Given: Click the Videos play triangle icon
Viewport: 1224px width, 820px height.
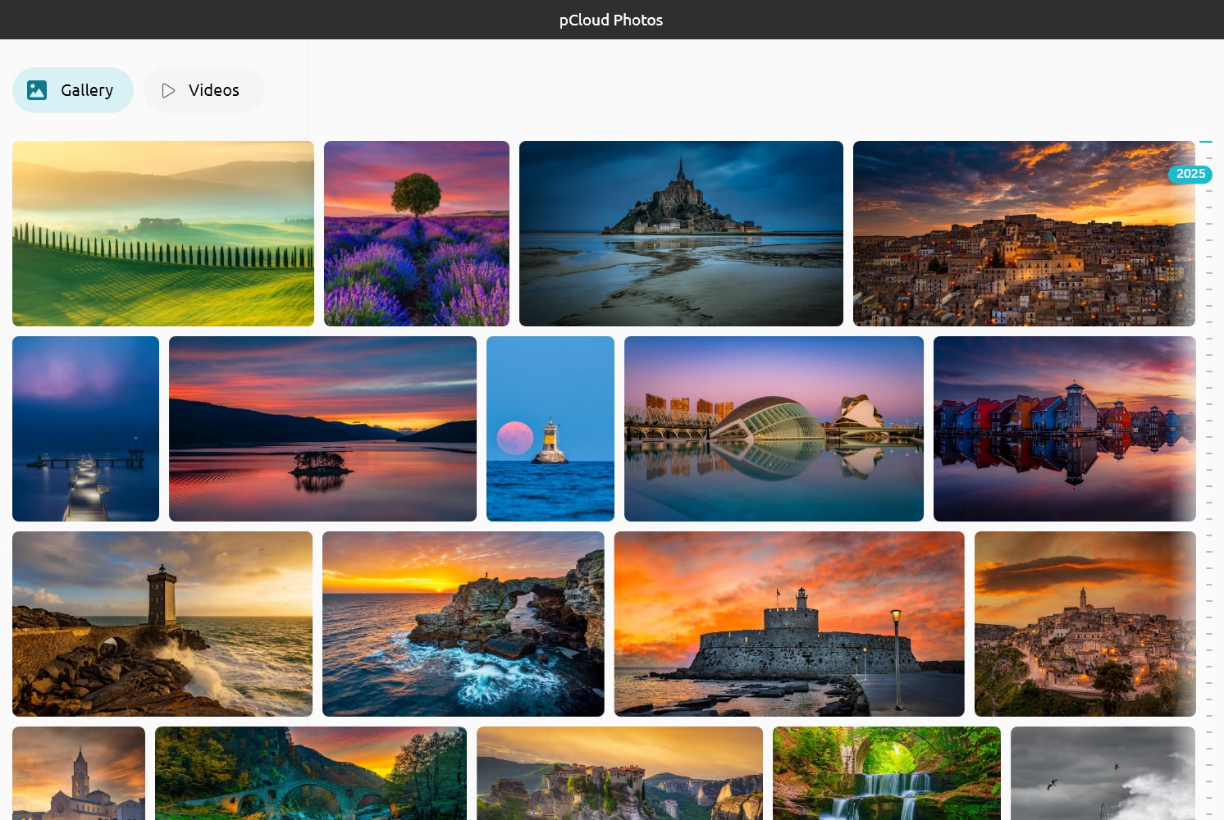Looking at the screenshot, I should click(x=168, y=90).
